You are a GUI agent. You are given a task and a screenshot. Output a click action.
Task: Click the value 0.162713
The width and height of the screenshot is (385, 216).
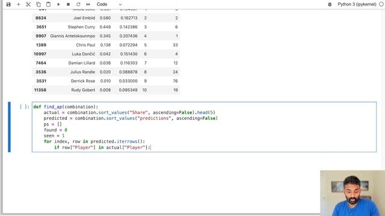tap(129, 18)
